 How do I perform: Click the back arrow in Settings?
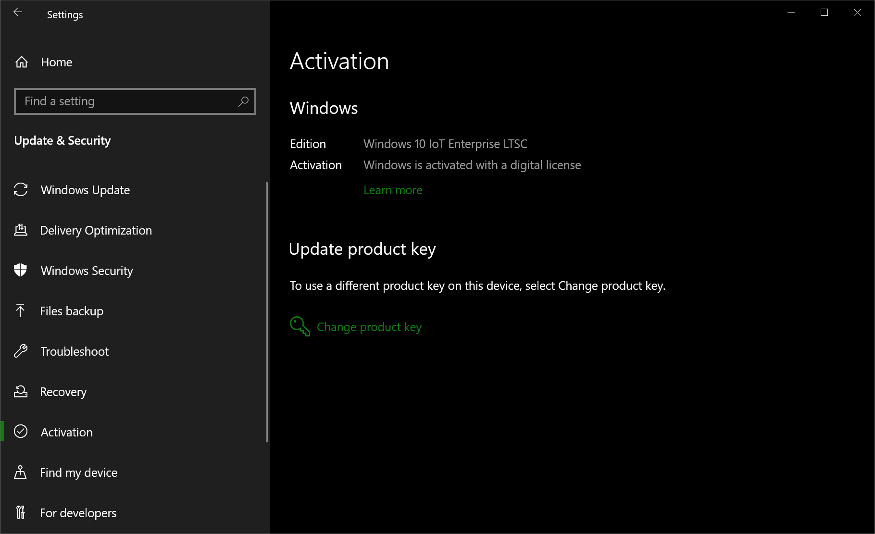pos(18,12)
